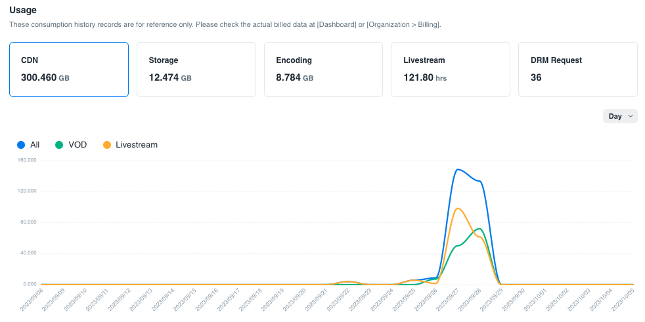Toggle the orange Livestream legend dot
This screenshot has height=322, width=645.
107,145
